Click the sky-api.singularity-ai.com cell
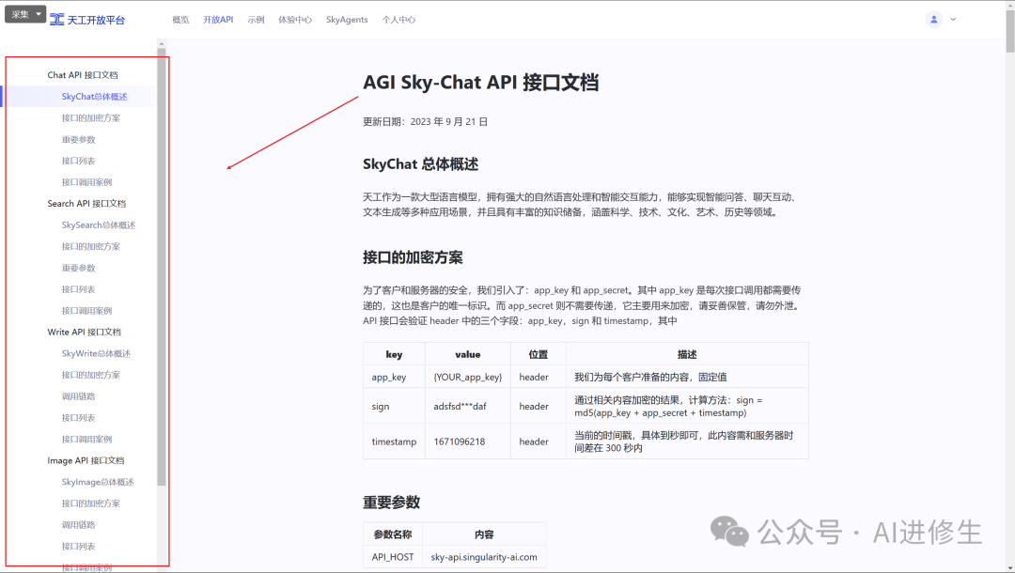This screenshot has height=573, width=1015. [484, 557]
